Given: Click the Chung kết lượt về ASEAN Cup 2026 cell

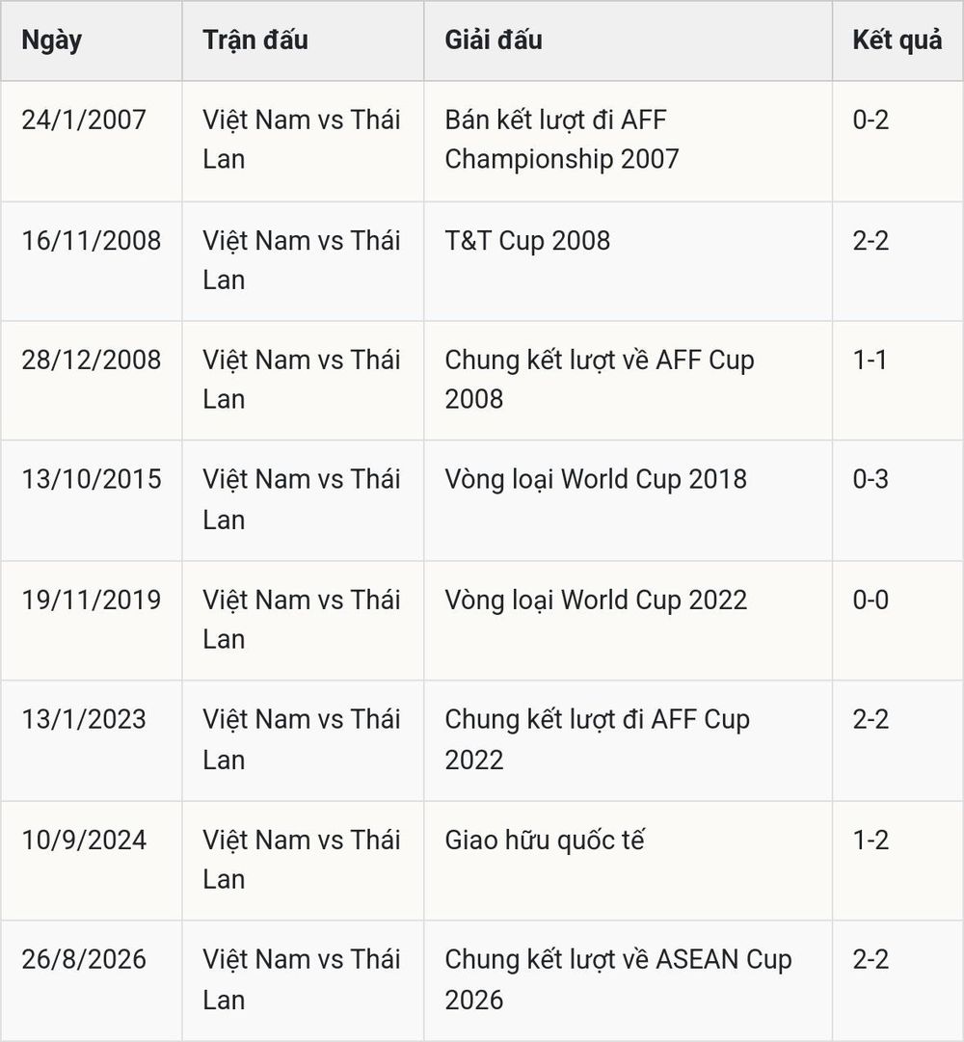Looking at the screenshot, I should click(x=628, y=981).
